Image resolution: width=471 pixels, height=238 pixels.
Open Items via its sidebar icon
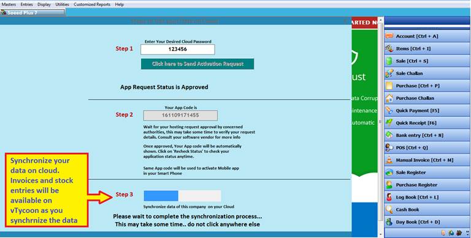pyautogui.click(x=389, y=48)
